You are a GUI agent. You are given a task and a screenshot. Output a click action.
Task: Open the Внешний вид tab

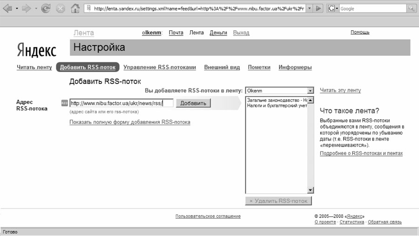point(222,67)
